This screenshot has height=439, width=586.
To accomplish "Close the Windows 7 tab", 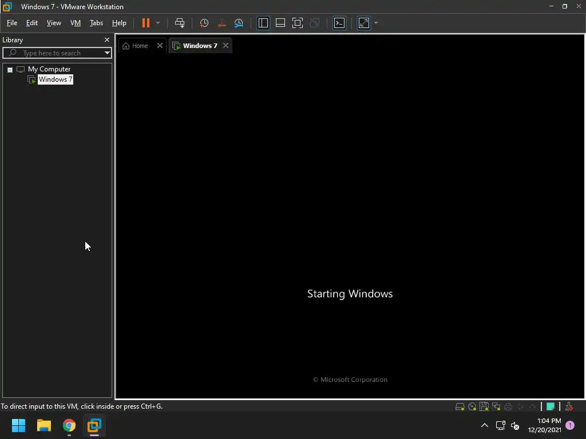I will 225,46.
